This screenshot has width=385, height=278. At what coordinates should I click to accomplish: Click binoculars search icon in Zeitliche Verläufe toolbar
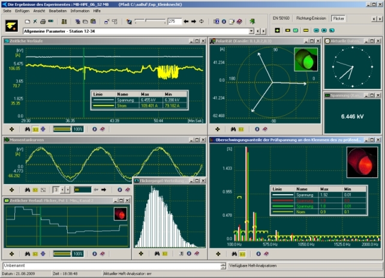click(27, 129)
